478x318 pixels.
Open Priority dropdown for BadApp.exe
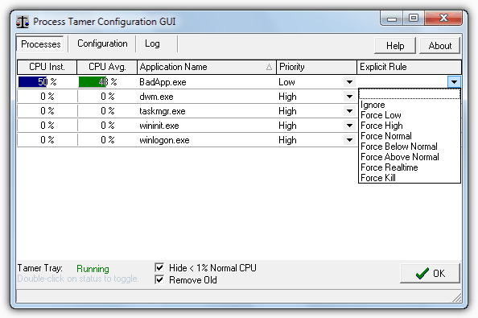349,82
